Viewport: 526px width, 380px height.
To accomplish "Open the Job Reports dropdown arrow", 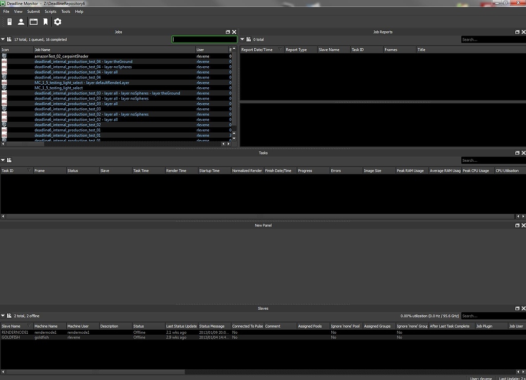I will (242, 40).
